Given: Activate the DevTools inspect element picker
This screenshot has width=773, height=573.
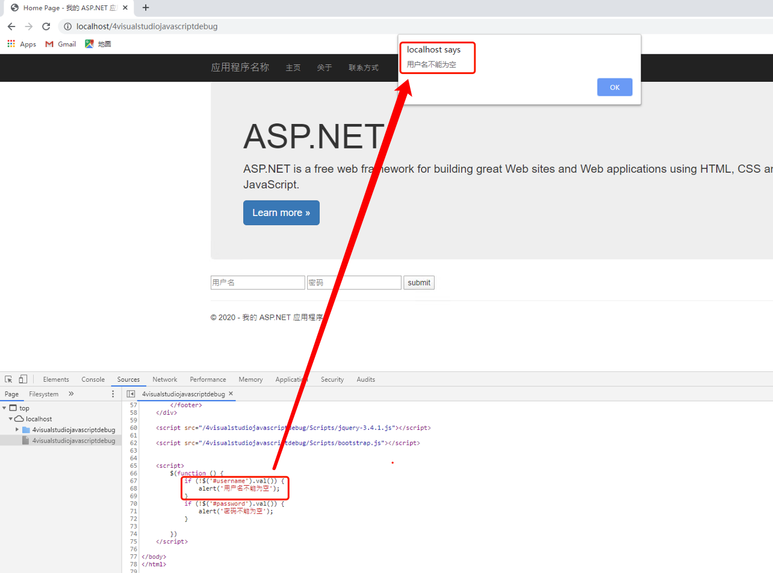Looking at the screenshot, I should (8, 379).
